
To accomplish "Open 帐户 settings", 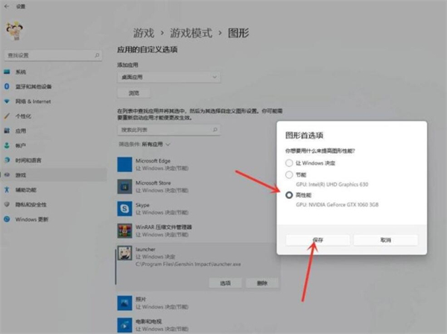I will pos(21,145).
